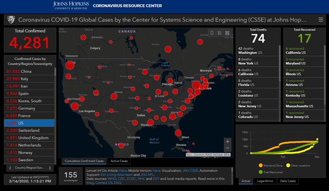Open the Country/Region/Sov... list tab
This screenshot has width=329, height=191.
tap(30, 168)
